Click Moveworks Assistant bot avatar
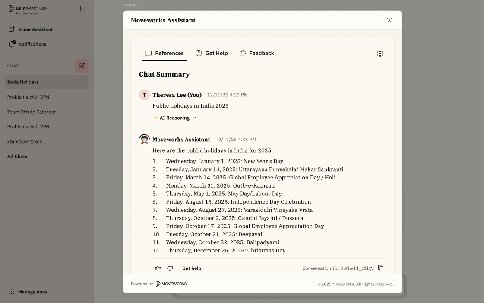Image resolution: width=484 pixels, height=303 pixels. tap(144, 139)
